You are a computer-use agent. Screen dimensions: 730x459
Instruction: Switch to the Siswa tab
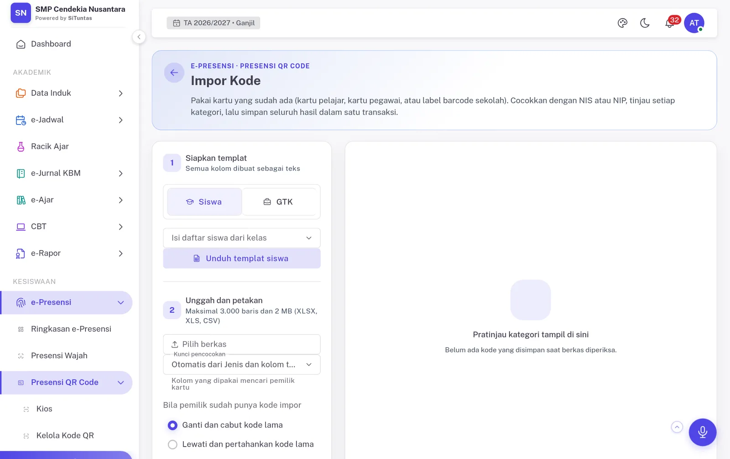click(204, 202)
